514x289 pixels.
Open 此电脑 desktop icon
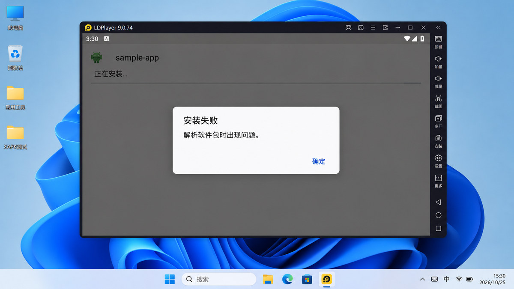pyautogui.click(x=15, y=18)
